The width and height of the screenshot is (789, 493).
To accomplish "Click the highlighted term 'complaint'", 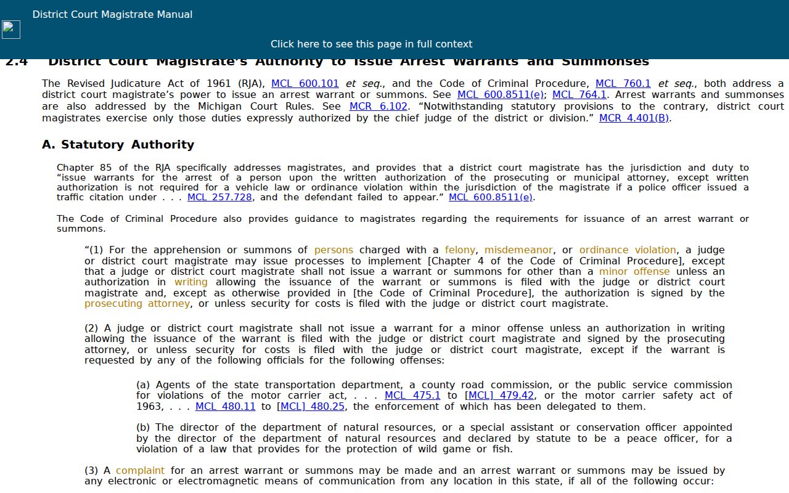I will click(140, 471).
